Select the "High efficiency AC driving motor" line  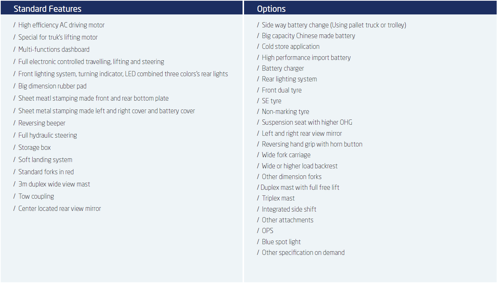point(62,25)
